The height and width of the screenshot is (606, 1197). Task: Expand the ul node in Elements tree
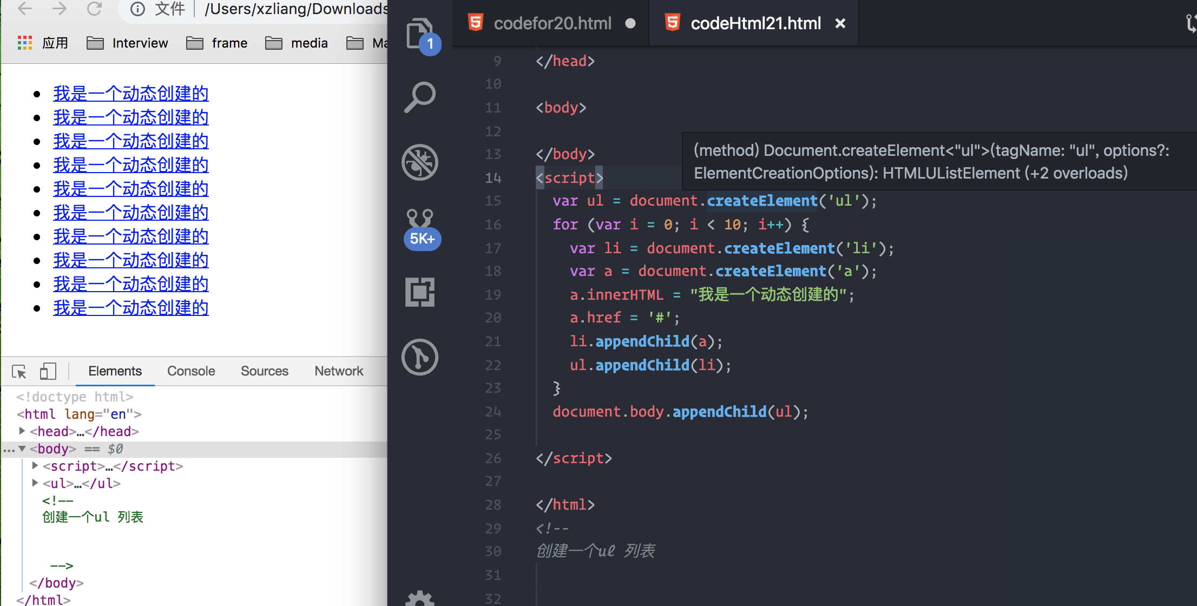(35, 483)
